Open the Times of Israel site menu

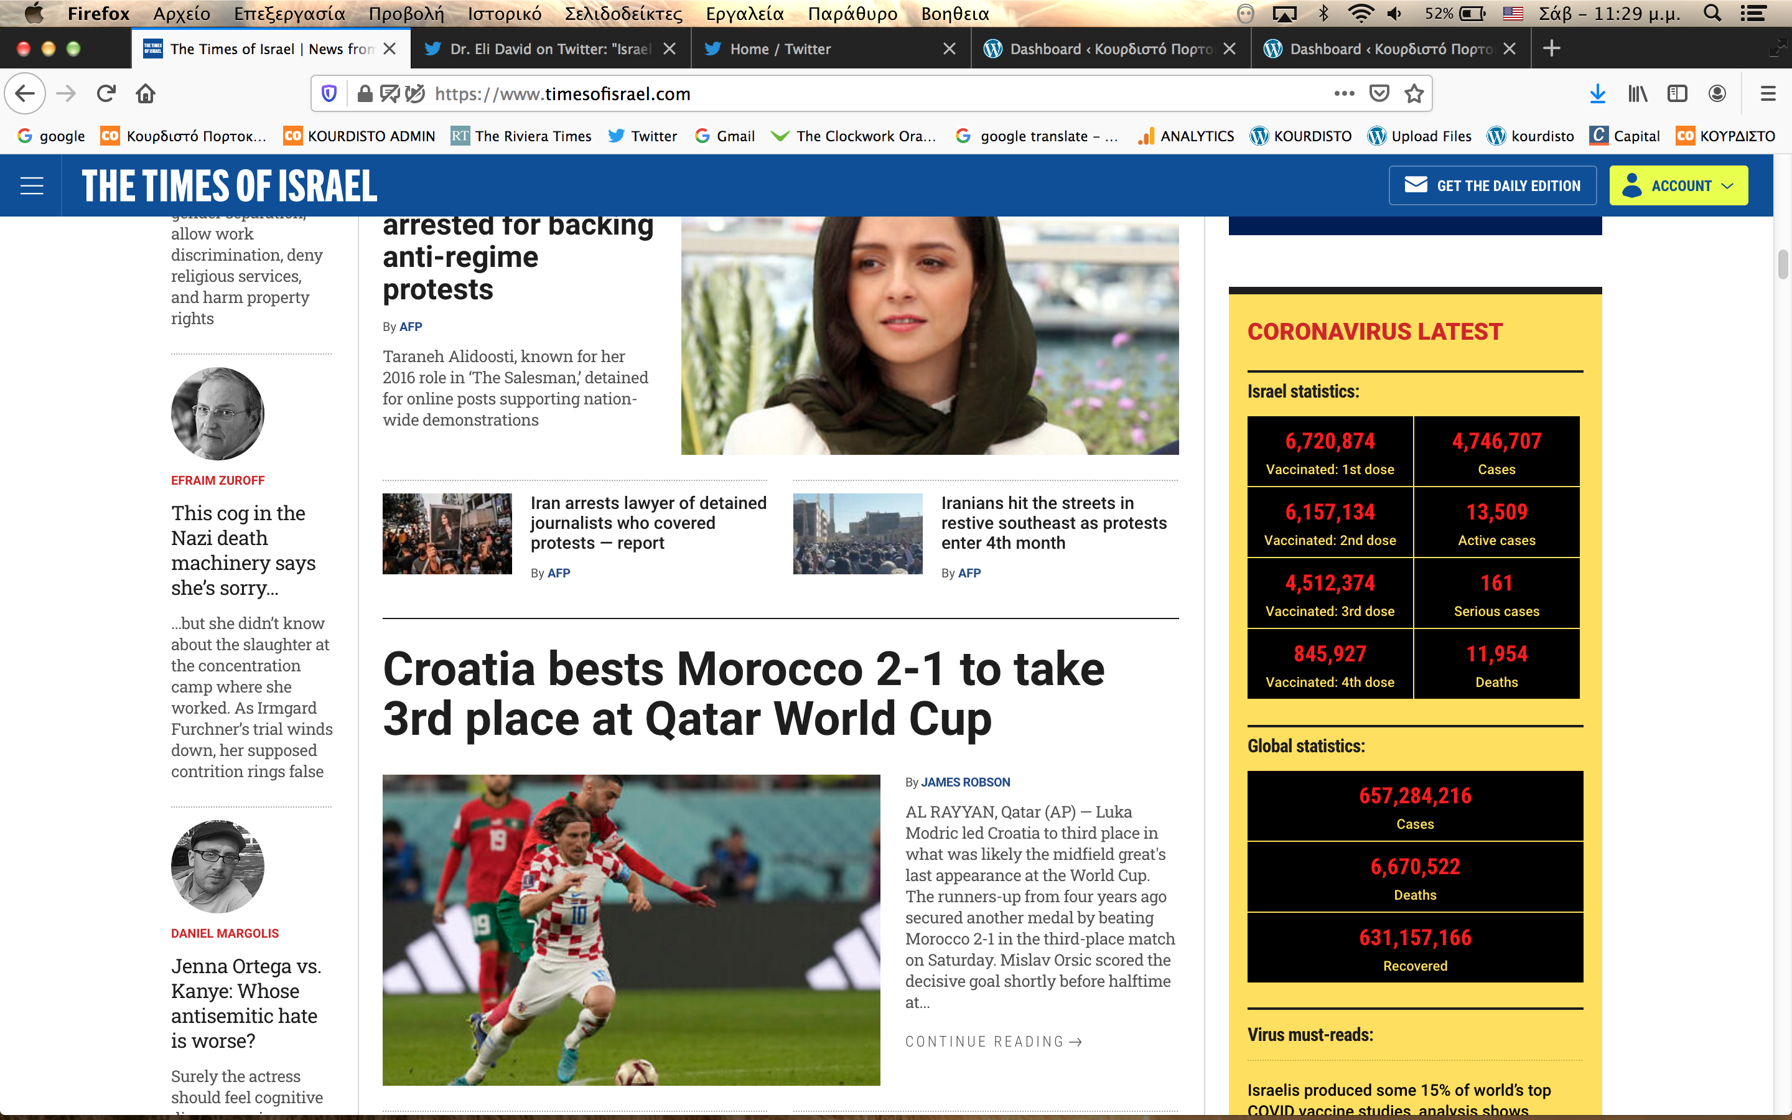[x=31, y=185]
